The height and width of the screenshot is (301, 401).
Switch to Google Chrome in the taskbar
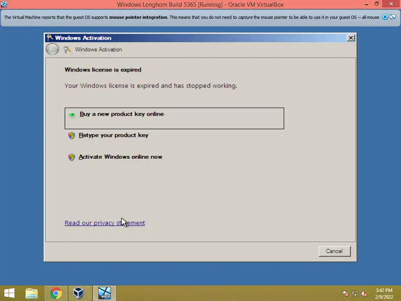(56, 293)
